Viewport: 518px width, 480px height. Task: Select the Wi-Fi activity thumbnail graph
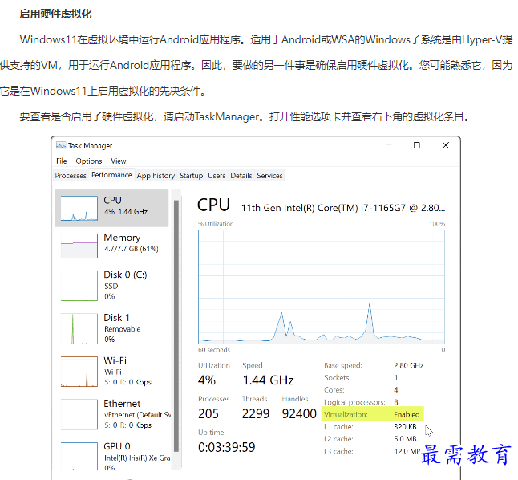pyautogui.click(x=79, y=372)
